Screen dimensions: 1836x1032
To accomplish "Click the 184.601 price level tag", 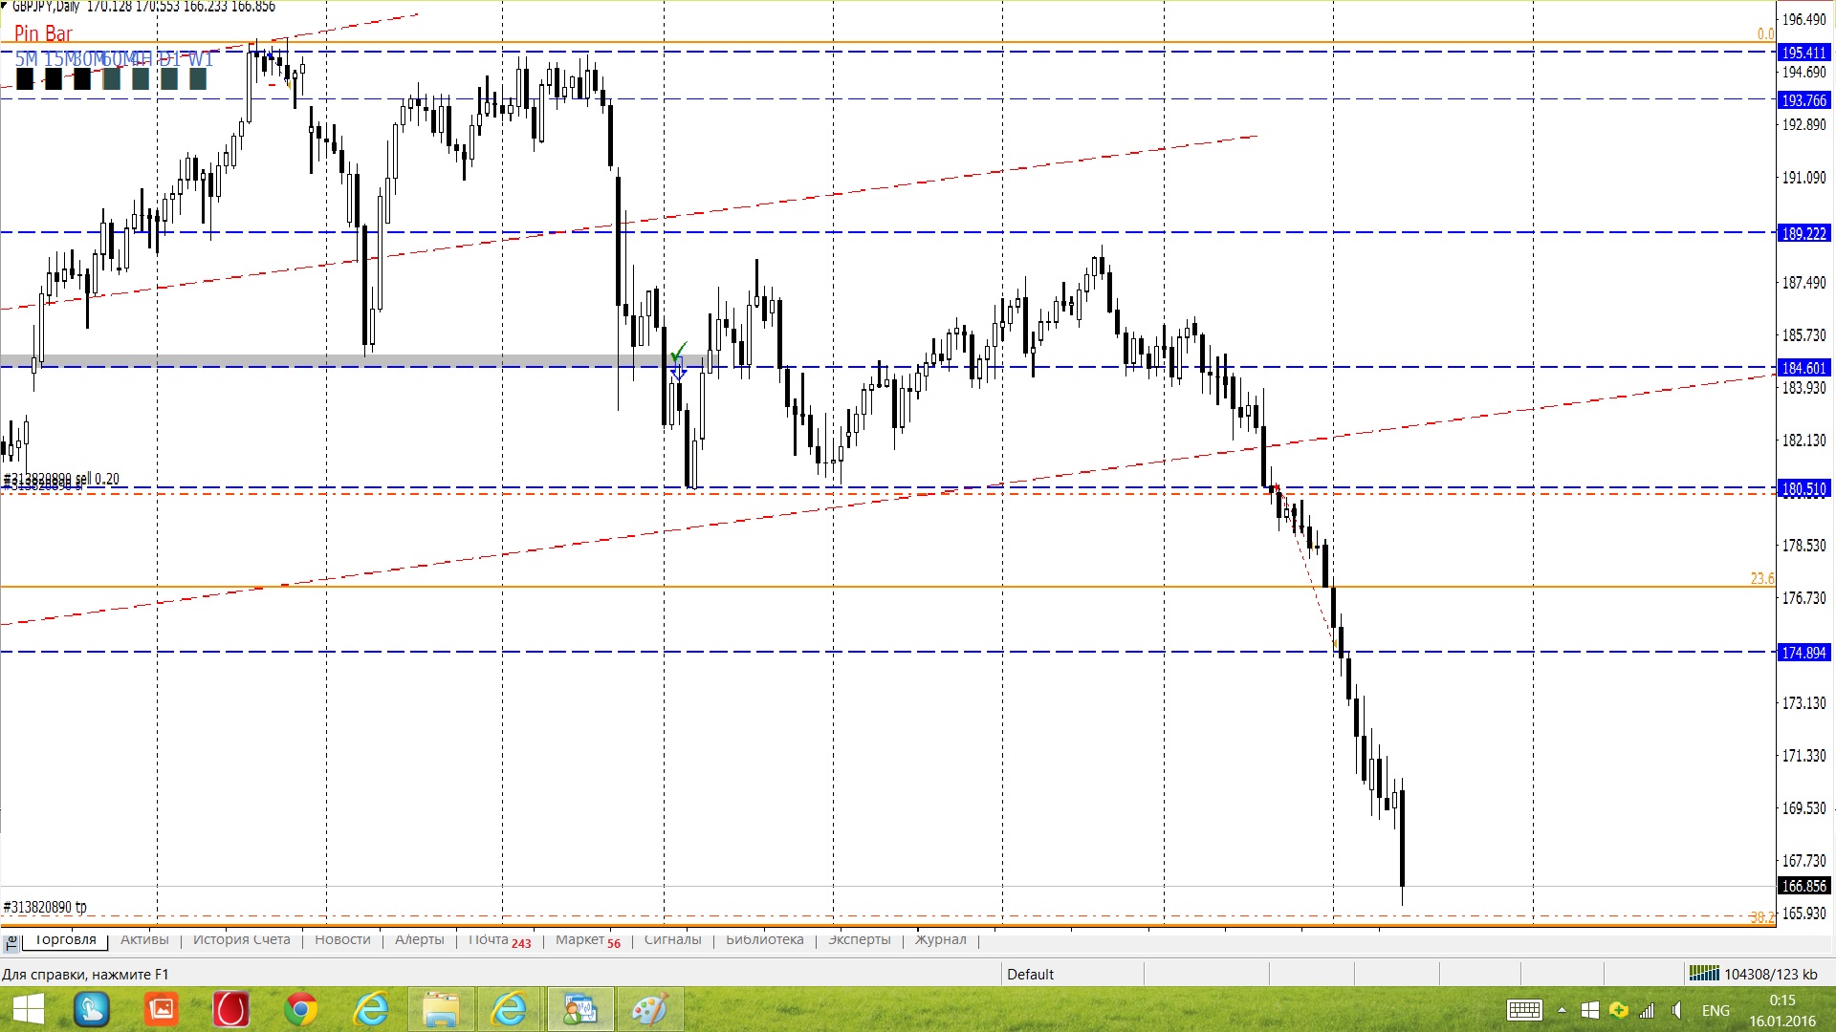I will (x=1803, y=368).
